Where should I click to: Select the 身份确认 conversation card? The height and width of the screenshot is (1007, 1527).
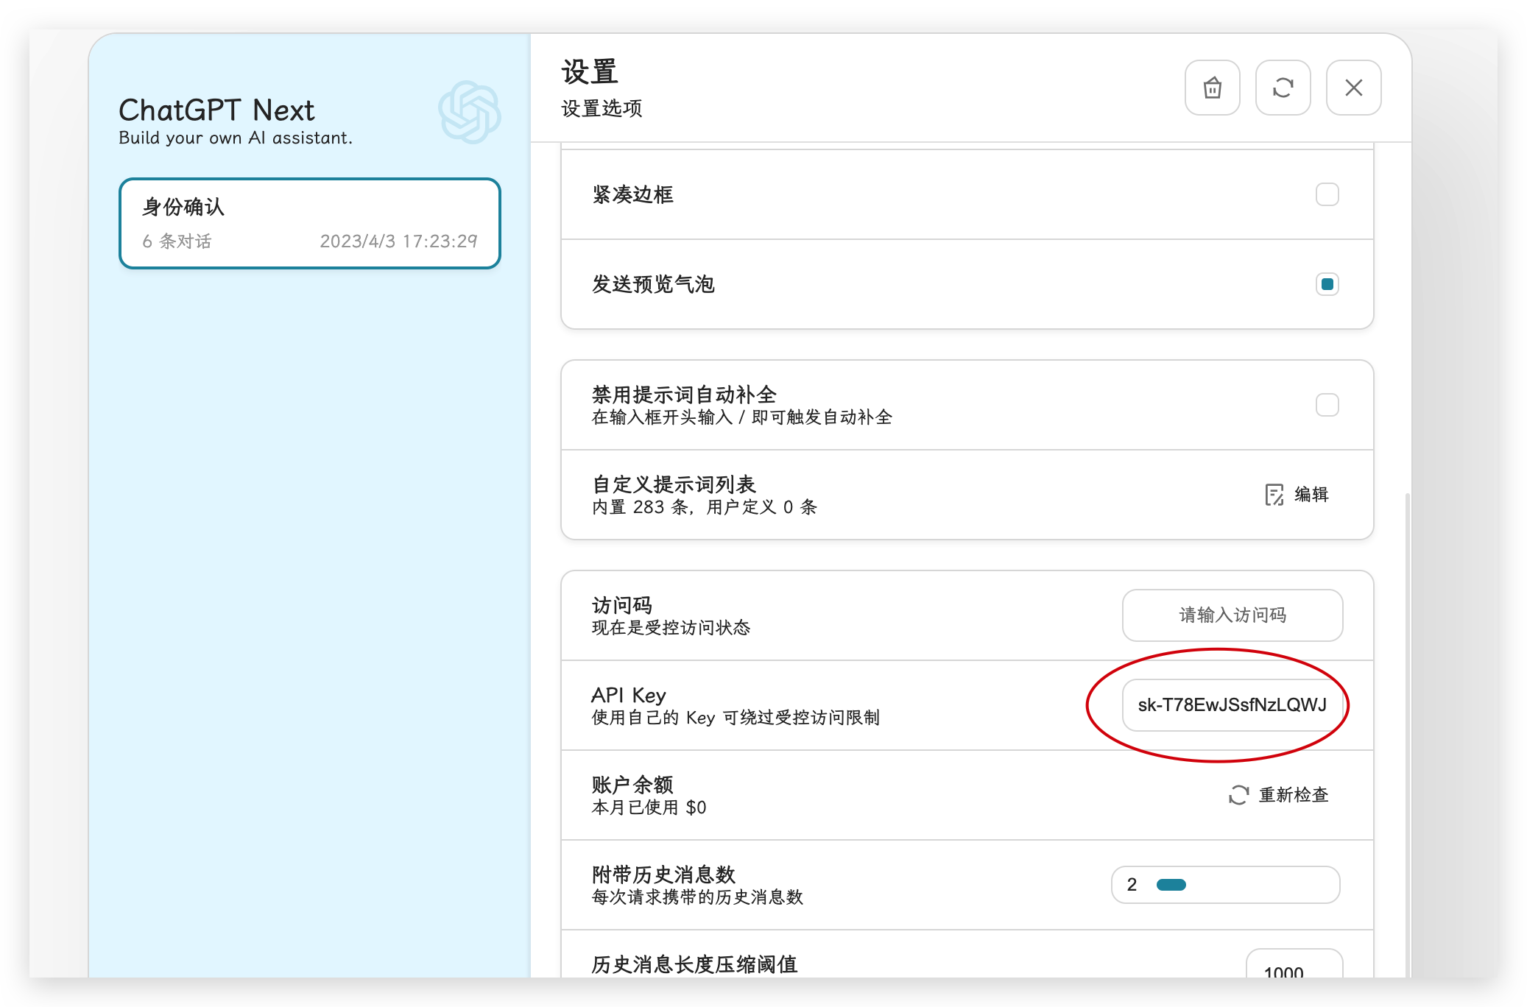310,224
